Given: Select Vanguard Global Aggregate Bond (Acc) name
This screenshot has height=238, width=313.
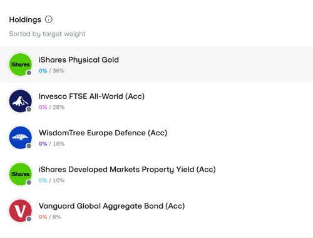Looking at the screenshot, I should pyautogui.click(x=111, y=206).
